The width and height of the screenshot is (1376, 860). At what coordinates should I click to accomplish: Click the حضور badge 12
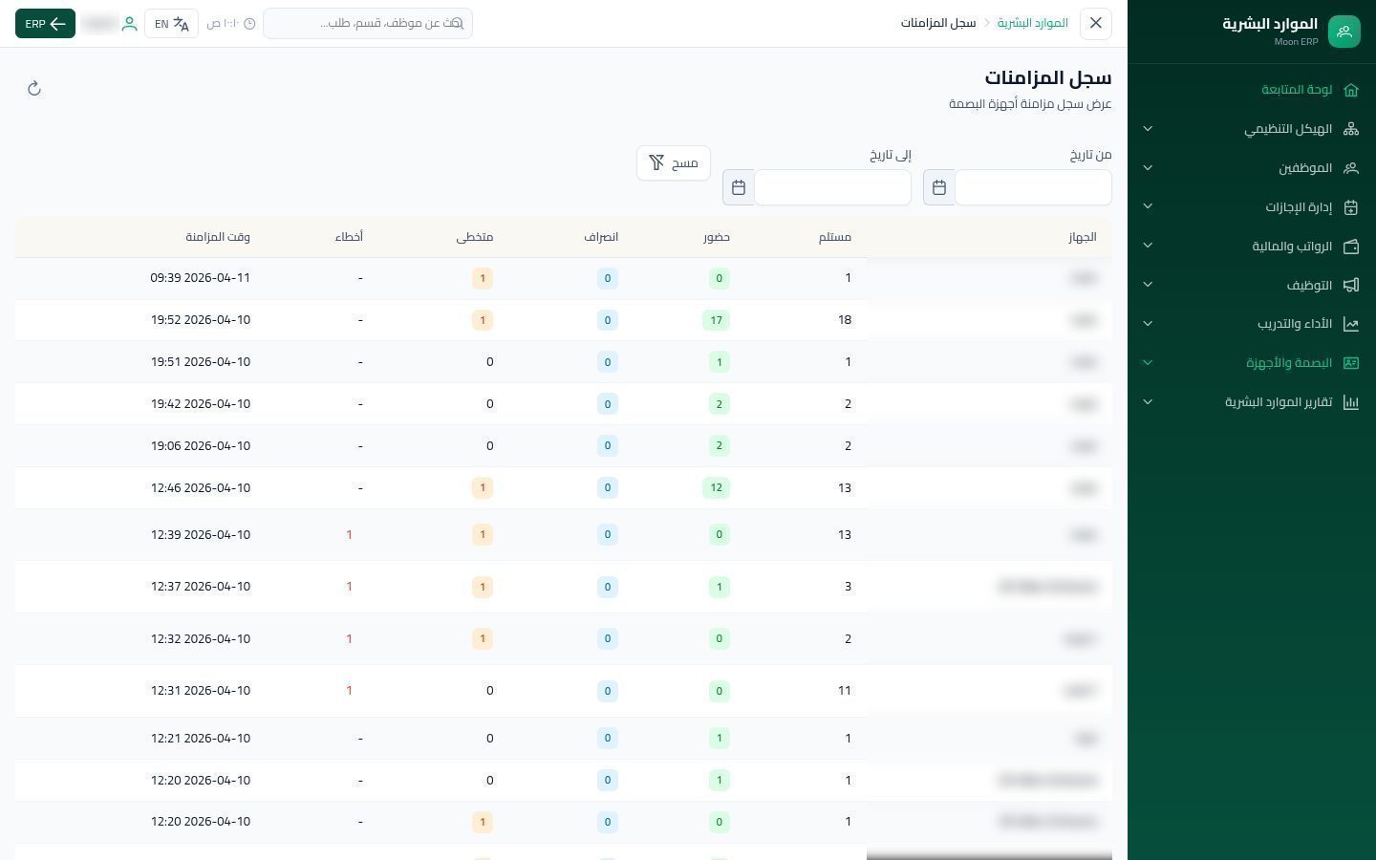[716, 488]
